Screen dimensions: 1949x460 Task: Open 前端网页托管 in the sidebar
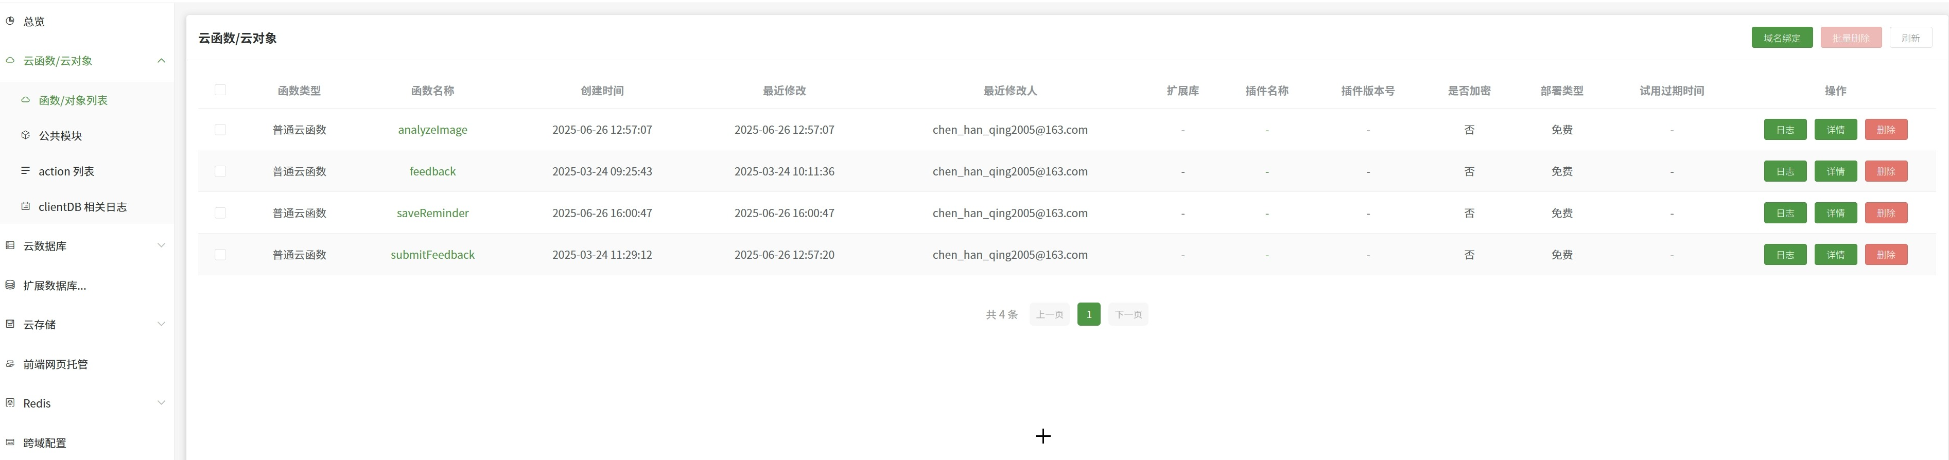coord(55,364)
